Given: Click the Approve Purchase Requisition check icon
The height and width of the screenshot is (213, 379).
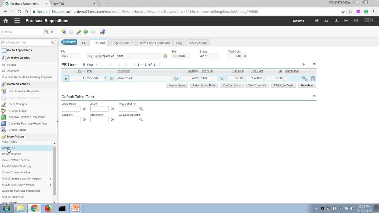Looking at the screenshot, I should click(x=3, y=117).
